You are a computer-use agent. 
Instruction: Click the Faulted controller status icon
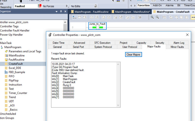(x=39, y=6)
